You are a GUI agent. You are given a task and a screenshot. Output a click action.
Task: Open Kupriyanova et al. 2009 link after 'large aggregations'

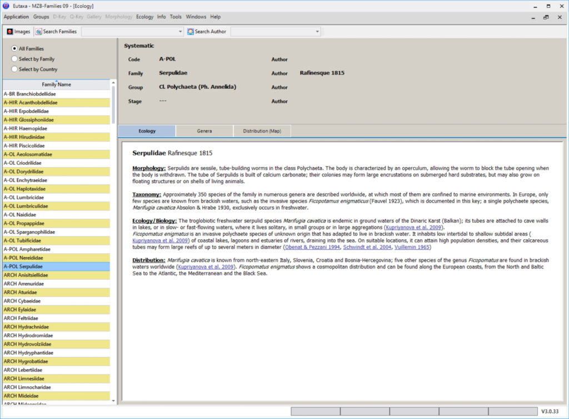pos(413,228)
